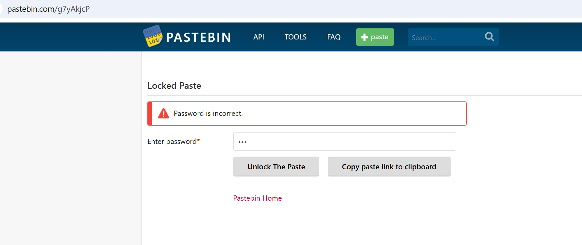Screen dimensions: 582x245
Task: Click the Password is incorrect alert
Action: click(x=307, y=113)
